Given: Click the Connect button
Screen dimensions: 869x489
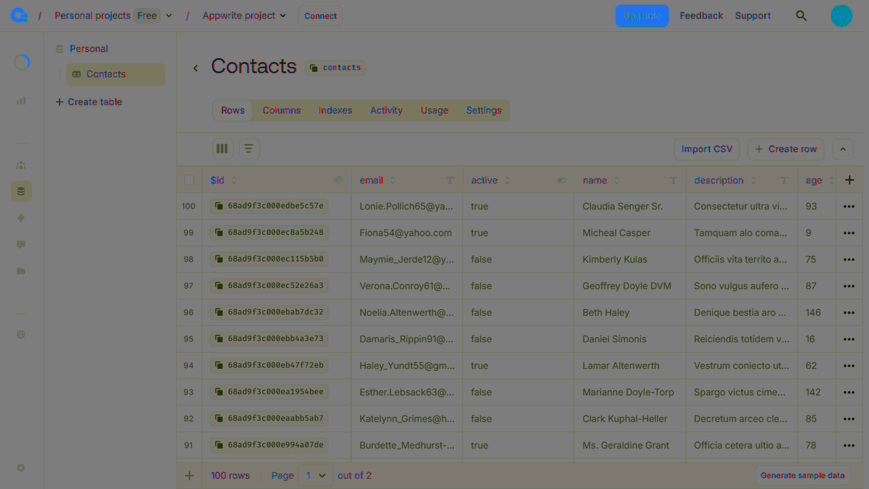Looking at the screenshot, I should tap(320, 15).
